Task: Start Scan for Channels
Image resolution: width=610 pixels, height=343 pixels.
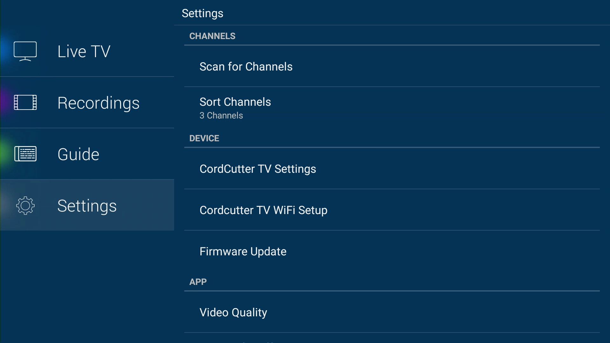Action: tap(246, 67)
